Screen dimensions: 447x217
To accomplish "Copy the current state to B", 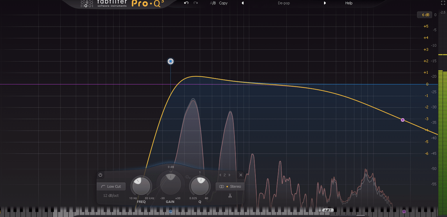I will (223, 3).
